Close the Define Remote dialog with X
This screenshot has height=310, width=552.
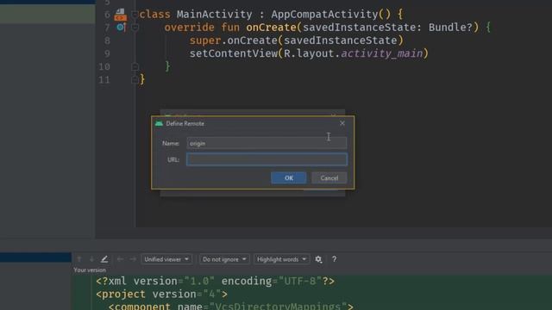pyautogui.click(x=342, y=123)
